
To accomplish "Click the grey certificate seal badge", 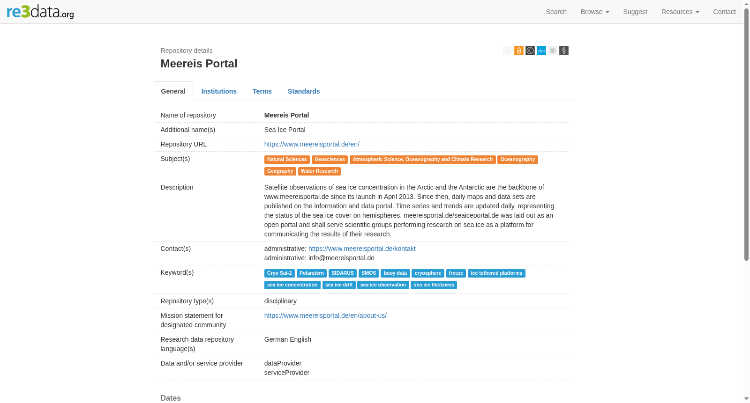I will [553, 51].
